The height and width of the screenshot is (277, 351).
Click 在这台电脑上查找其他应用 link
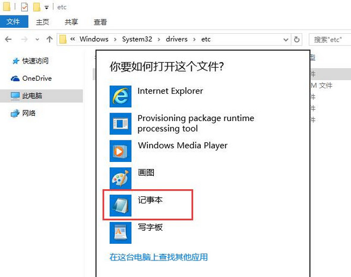tap(159, 257)
